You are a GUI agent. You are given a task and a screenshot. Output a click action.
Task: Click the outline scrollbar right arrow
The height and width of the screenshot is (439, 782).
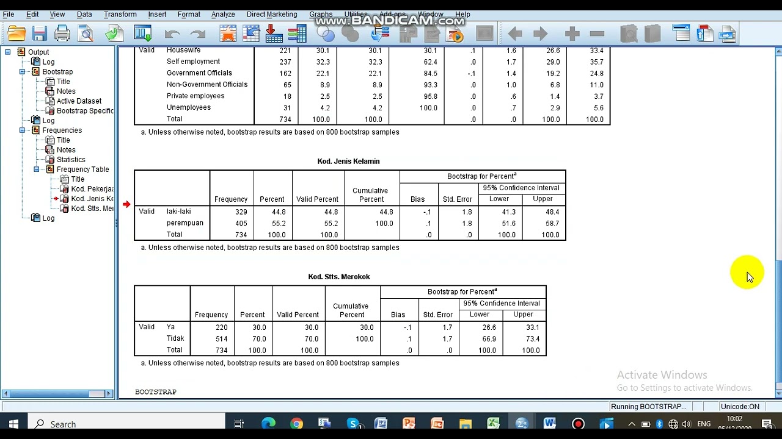tap(110, 394)
